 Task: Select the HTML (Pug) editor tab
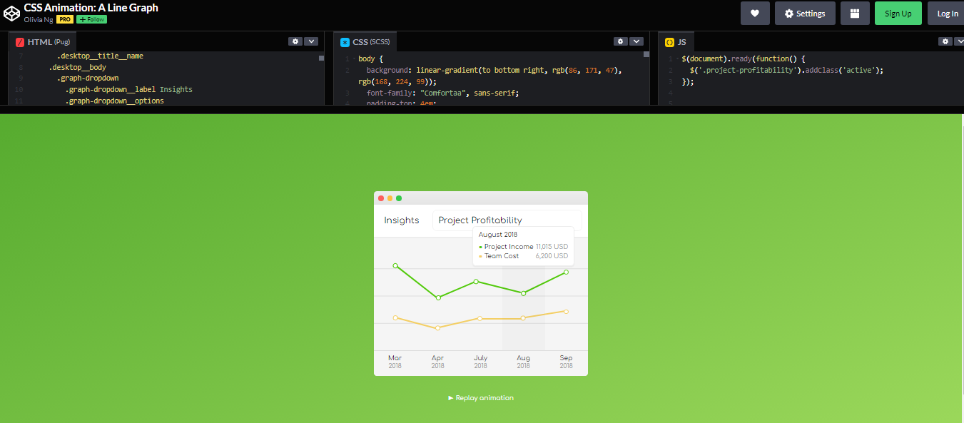coord(43,42)
